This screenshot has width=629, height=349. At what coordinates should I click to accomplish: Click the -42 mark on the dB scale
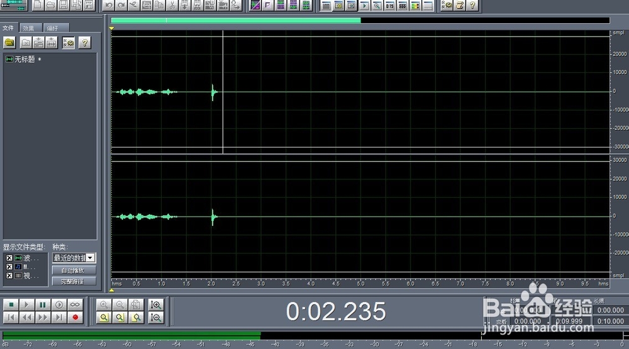point(276,344)
